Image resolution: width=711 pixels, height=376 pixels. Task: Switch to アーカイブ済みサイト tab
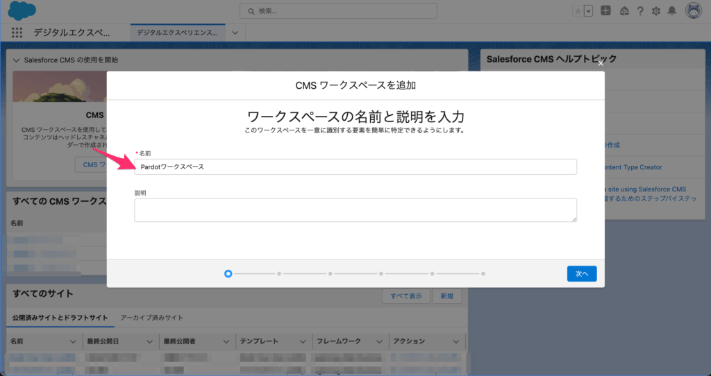tap(152, 318)
